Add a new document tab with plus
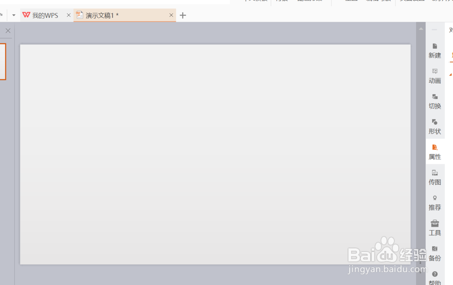The image size is (453, 285). (183, 15)
